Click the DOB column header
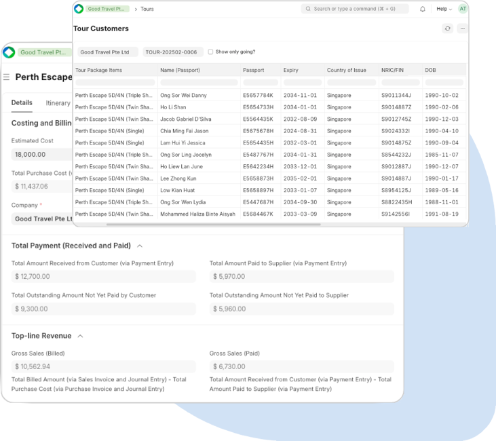496x441 pixels. click(x=444, y=71)
